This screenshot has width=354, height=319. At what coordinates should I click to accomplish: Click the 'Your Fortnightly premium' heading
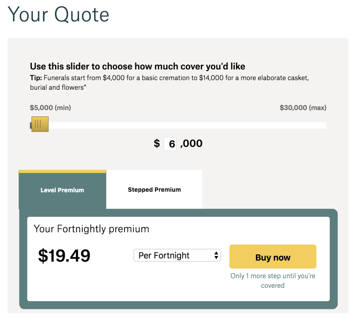[x=91, y=229]
